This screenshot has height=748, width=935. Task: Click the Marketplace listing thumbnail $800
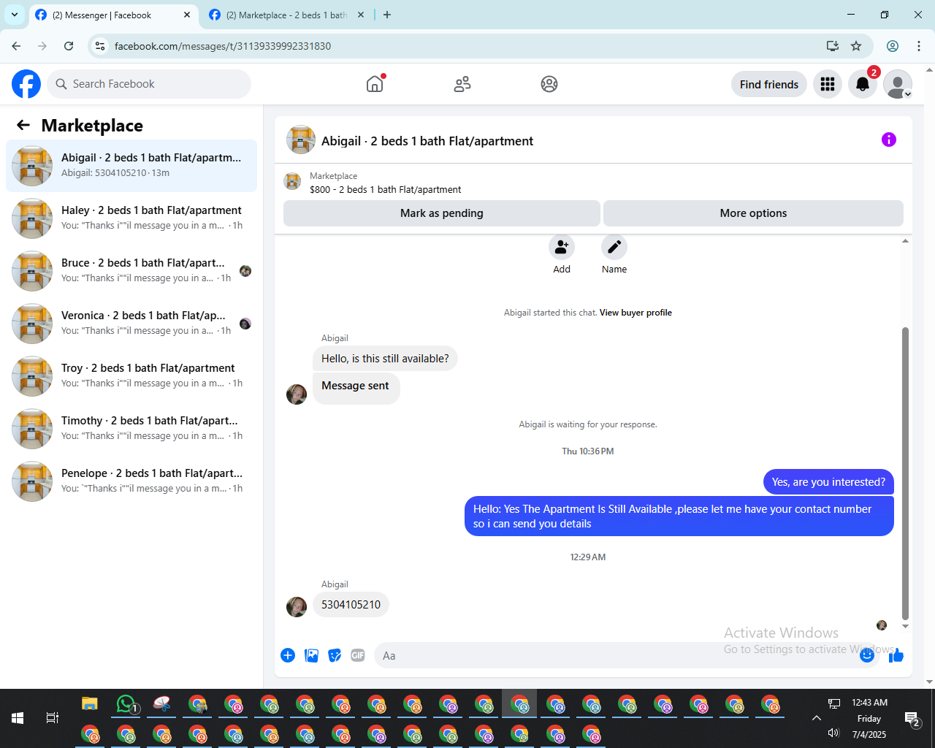click(x=292, y=181)
